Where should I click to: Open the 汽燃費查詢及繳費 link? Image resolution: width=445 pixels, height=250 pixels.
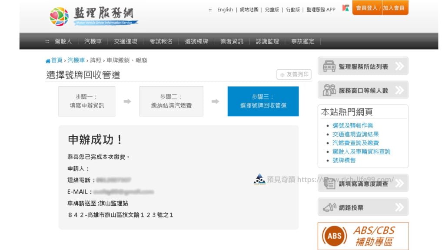point(355,143)
